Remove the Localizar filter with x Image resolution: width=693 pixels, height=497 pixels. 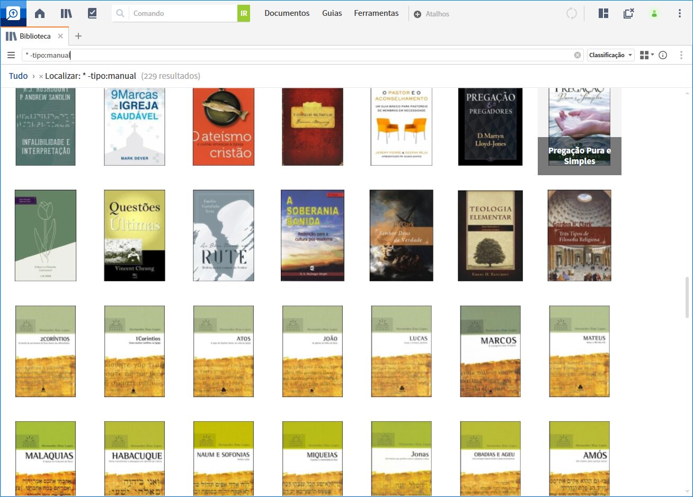pos(41,76)
